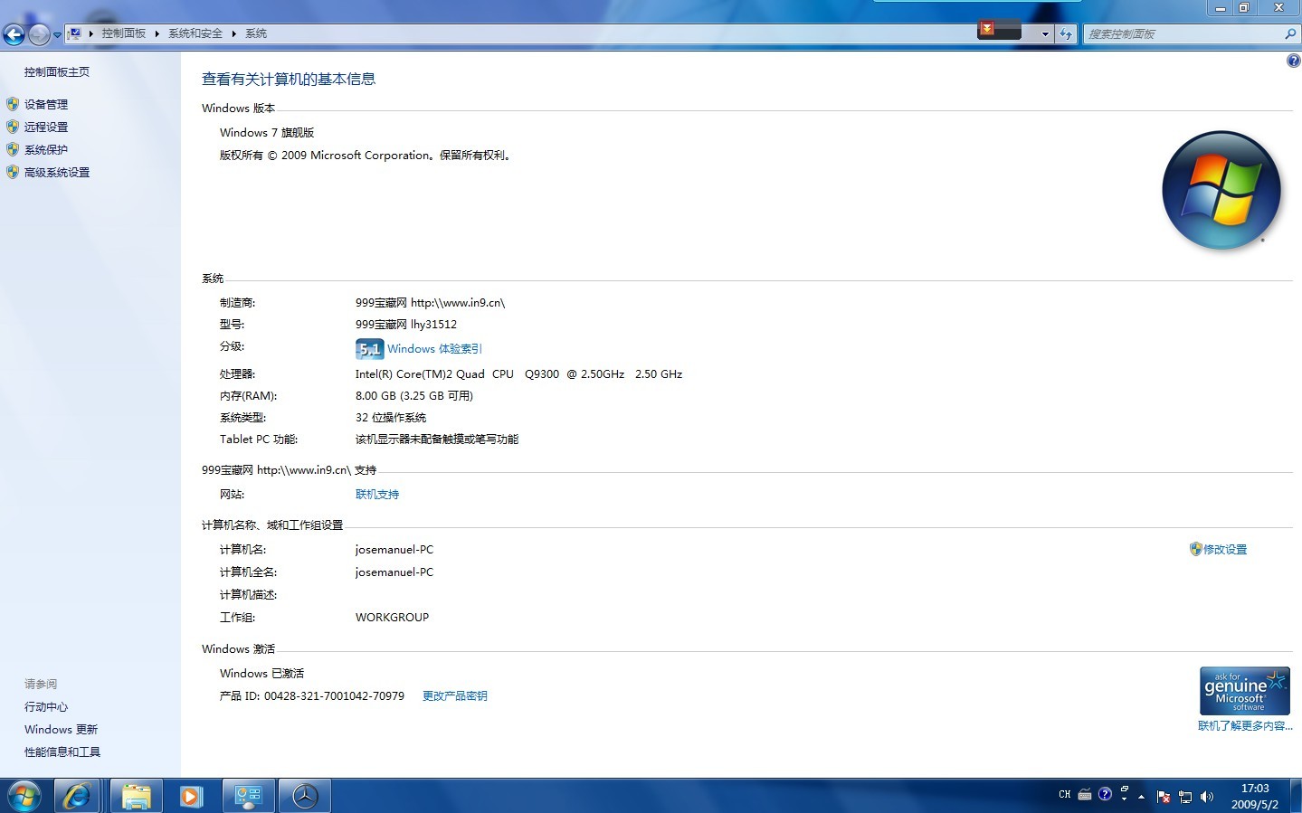Expand the recent pages dropdown arrow

[57, 35]
